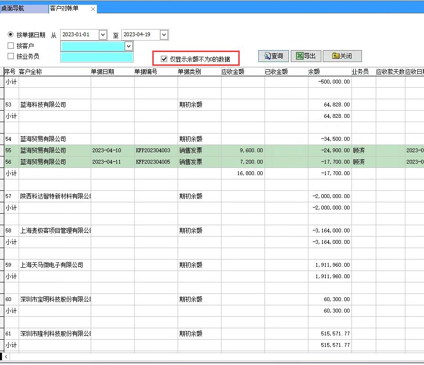
Task: Open the end date 2023-04-19 dropdown
Action: [x=164, y=35]
